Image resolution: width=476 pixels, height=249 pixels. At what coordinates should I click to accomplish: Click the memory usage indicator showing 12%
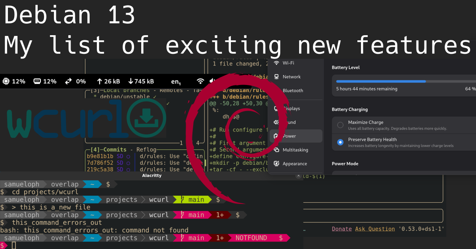pyautogui.click(x=45, y=81)
